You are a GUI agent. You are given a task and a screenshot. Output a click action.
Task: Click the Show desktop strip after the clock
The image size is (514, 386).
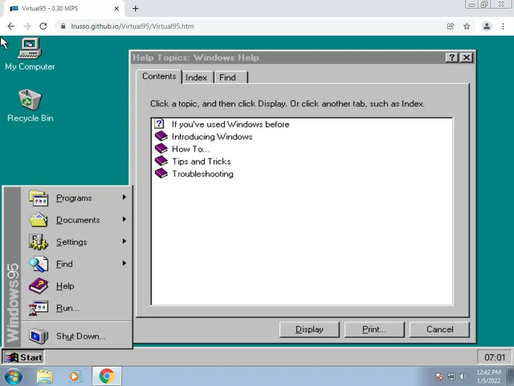[x=510, y=376]
